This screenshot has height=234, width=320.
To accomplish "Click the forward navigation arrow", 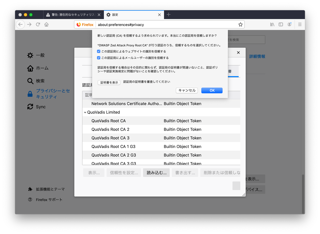I will click(x=29, y=25).
